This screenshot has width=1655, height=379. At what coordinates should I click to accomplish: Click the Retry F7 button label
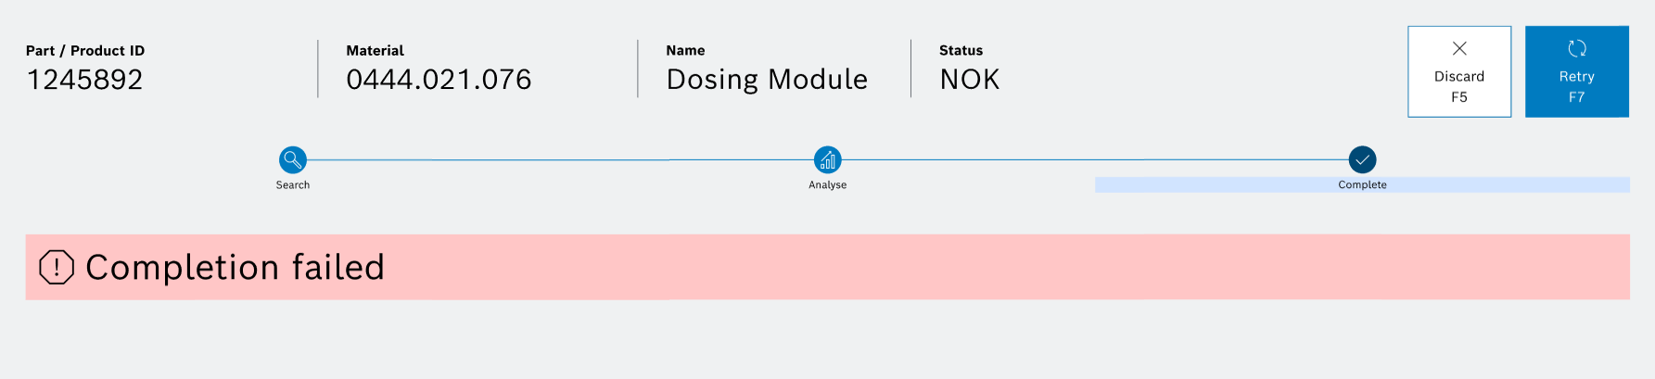click(1577, 86)
